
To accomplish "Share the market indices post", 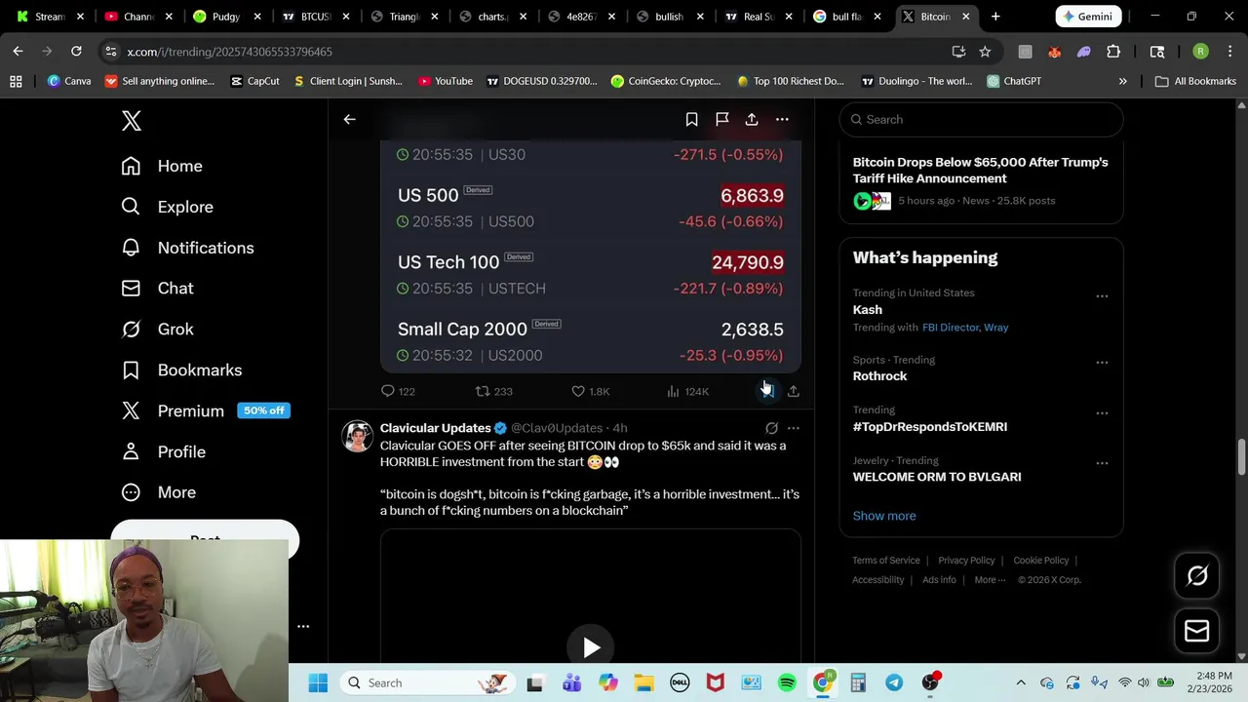I will 794,391.
